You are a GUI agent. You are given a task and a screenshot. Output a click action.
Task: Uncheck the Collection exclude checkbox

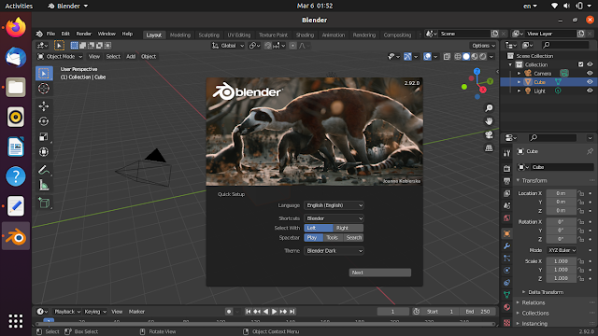pos(581,64)
